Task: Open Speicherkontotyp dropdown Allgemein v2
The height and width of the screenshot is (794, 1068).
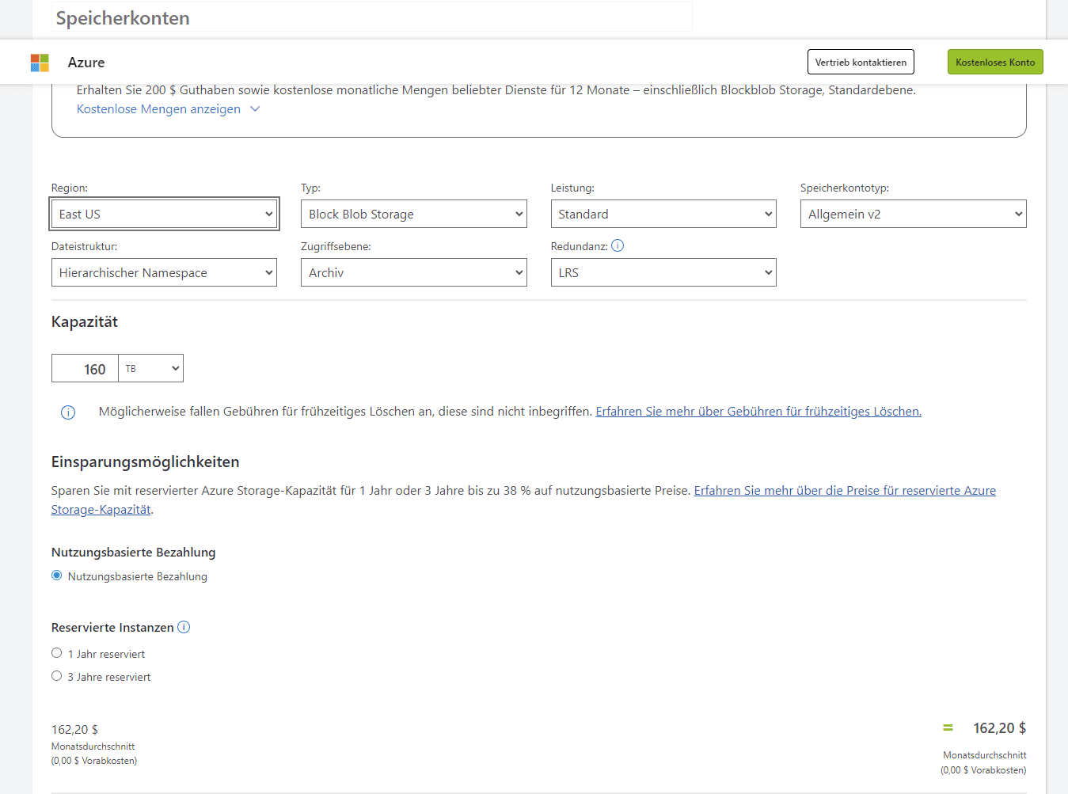Action: point(913,214)
